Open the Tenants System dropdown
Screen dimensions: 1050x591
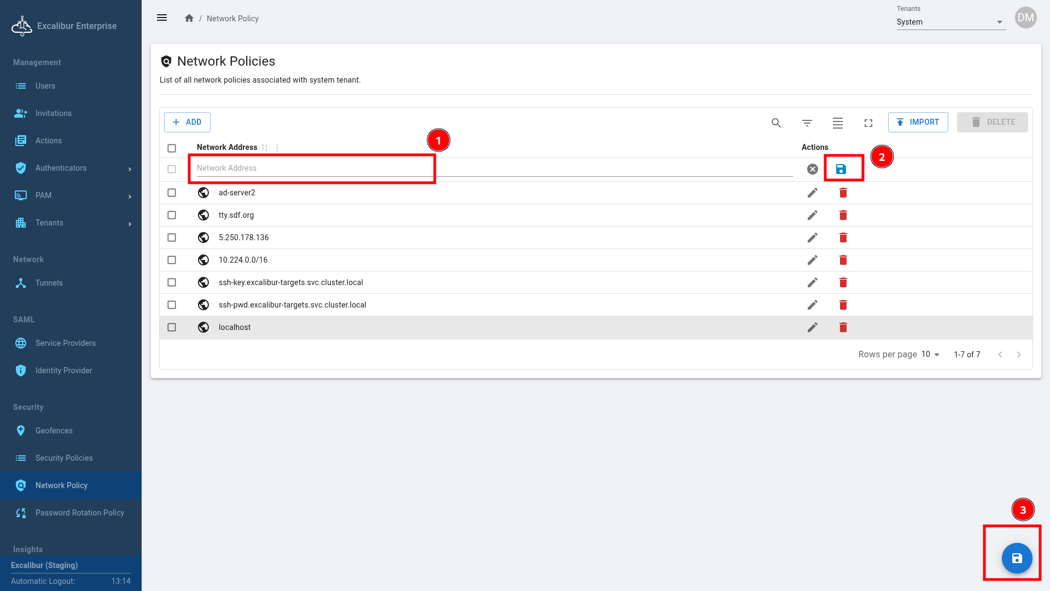pos(950,22)
